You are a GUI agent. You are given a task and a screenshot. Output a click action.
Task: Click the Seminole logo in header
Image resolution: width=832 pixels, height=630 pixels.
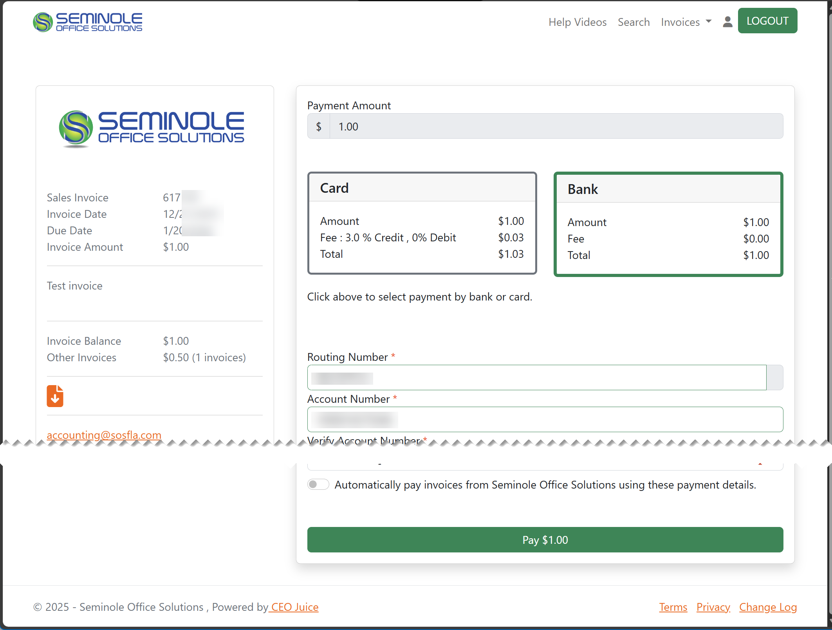pos(88,22)
